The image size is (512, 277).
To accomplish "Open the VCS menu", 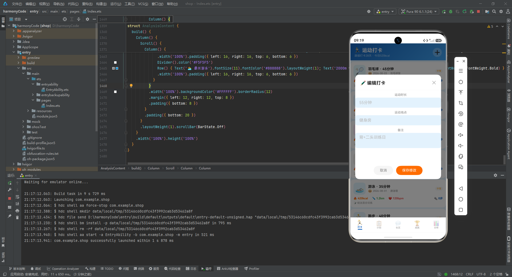I will click(143, 4).
